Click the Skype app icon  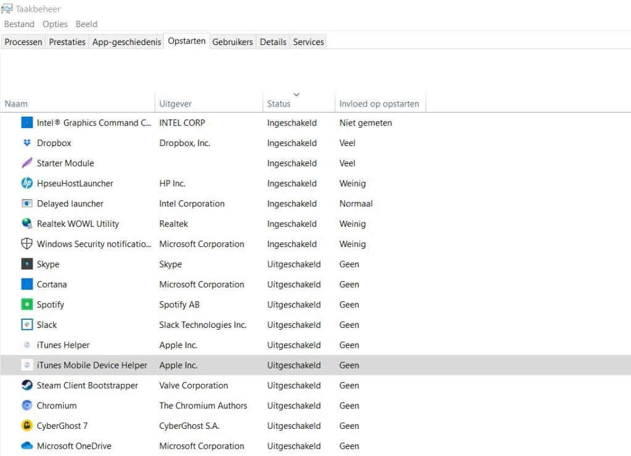pyautogui.click(x=27, y=264)
